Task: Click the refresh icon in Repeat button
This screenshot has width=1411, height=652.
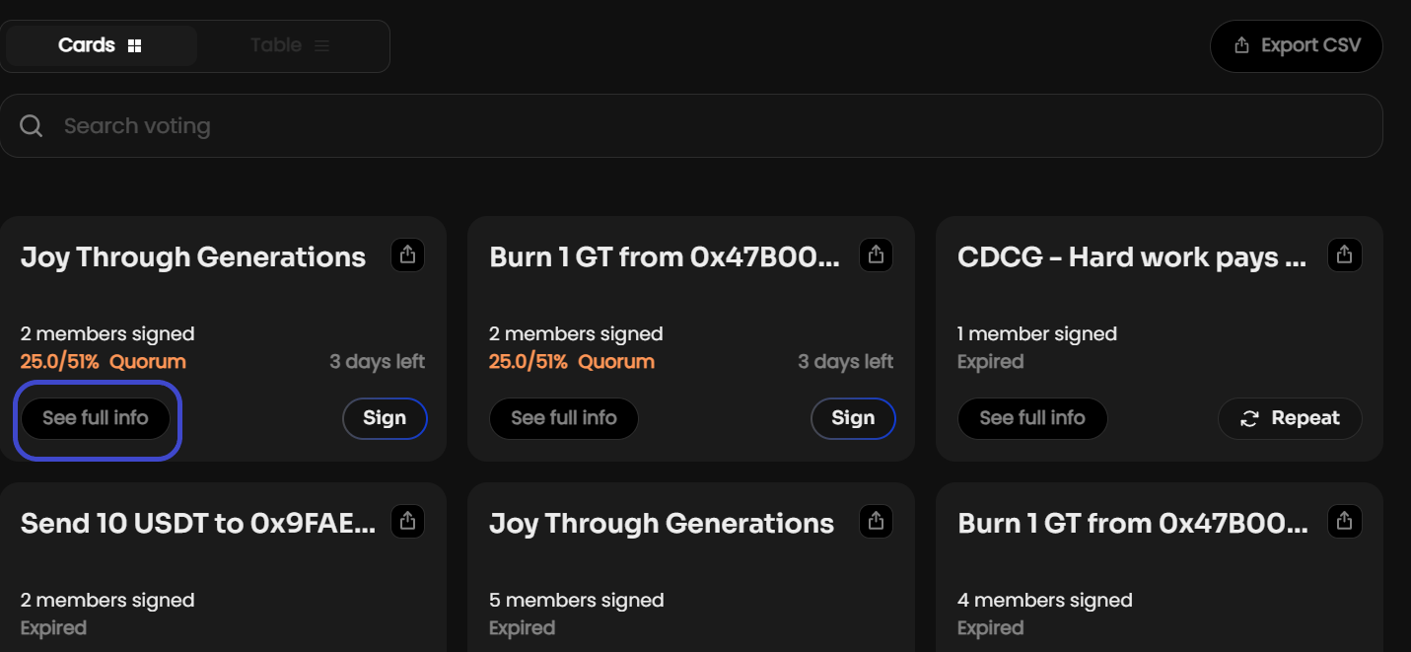Action: point(1249,418)
